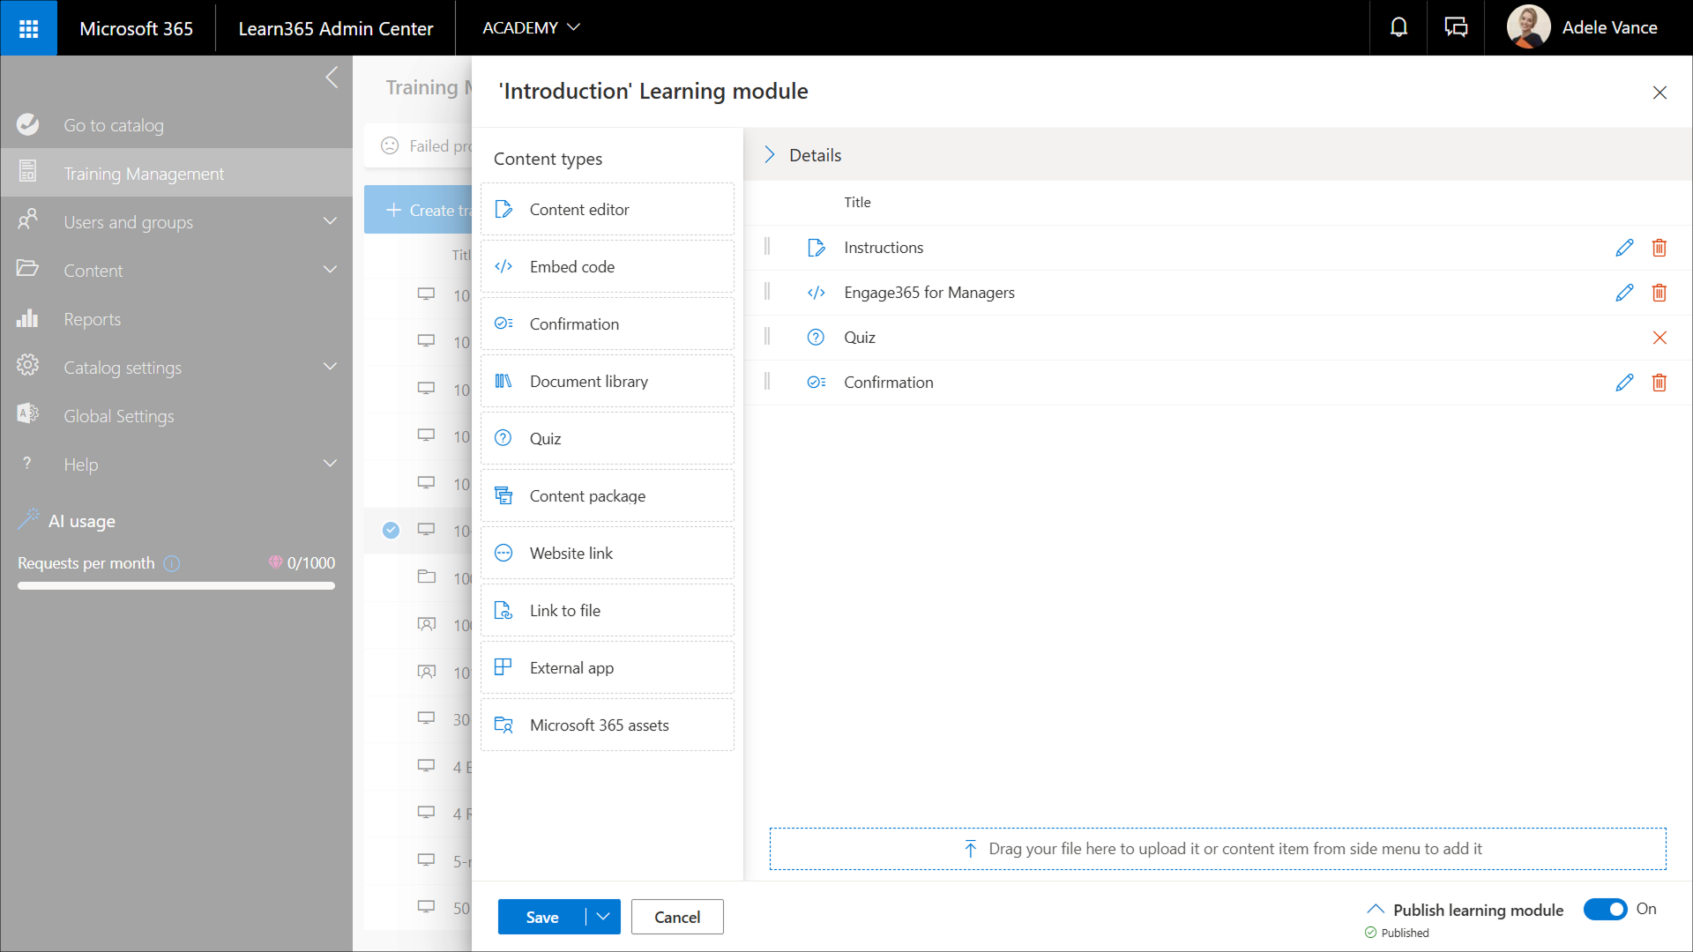Select Document library content type
Screen dimensions: 1693x952
point(607,382)
